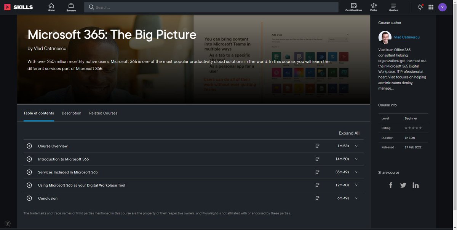
Task: Play Introduction to Microsoft 365 module
Action: 29,159
